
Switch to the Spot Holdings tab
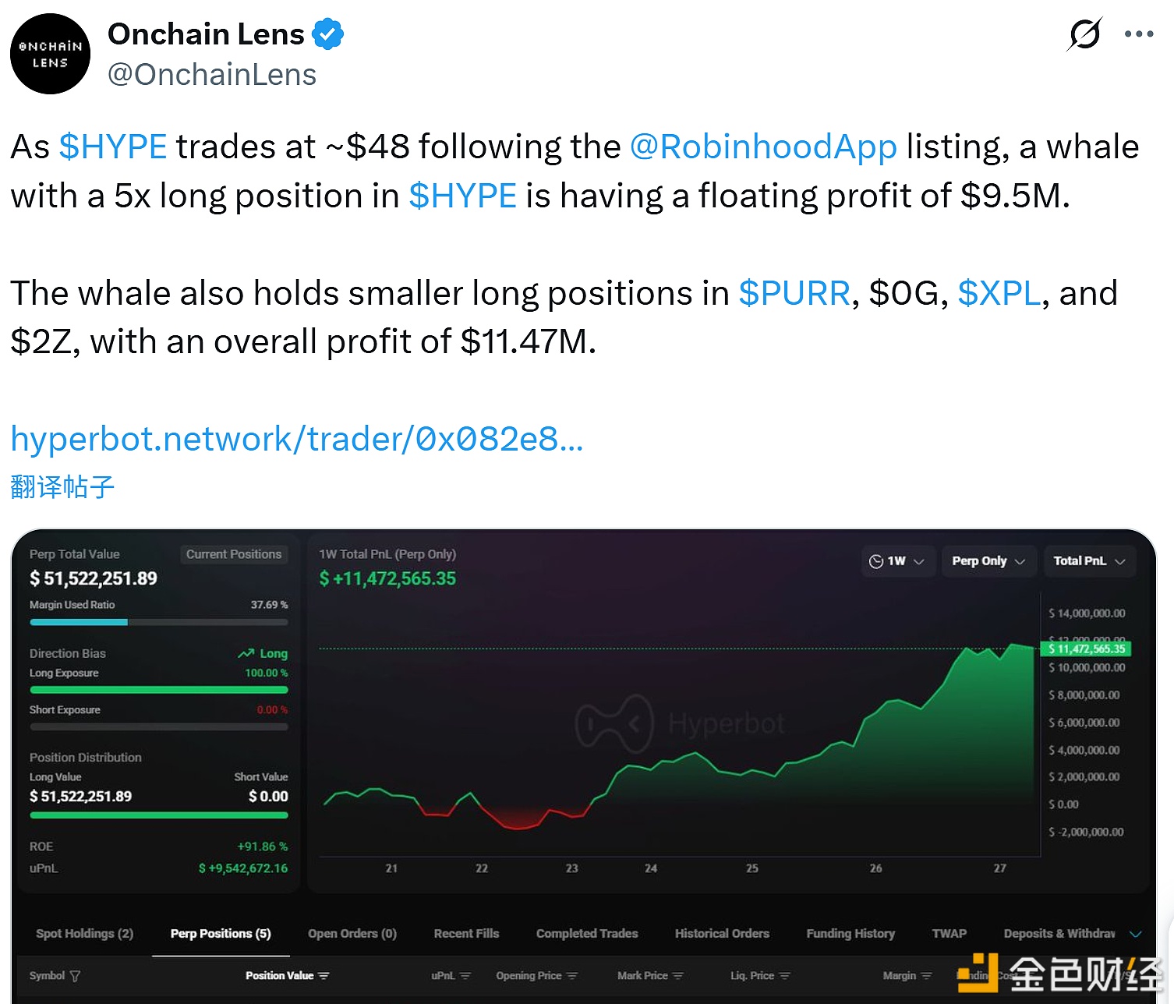pos(84,934)
